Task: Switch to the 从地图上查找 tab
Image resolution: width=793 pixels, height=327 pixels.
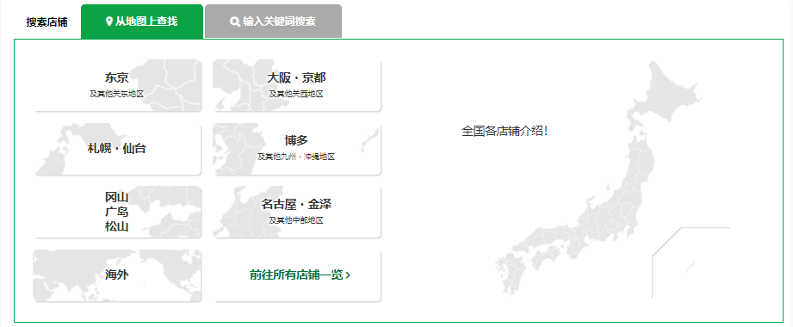Action: click(x=142, y=22)
